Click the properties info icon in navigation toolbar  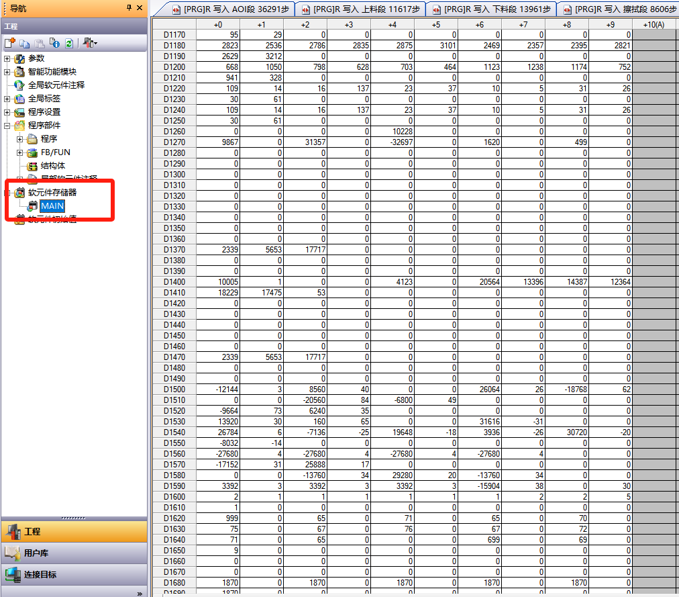54,43
